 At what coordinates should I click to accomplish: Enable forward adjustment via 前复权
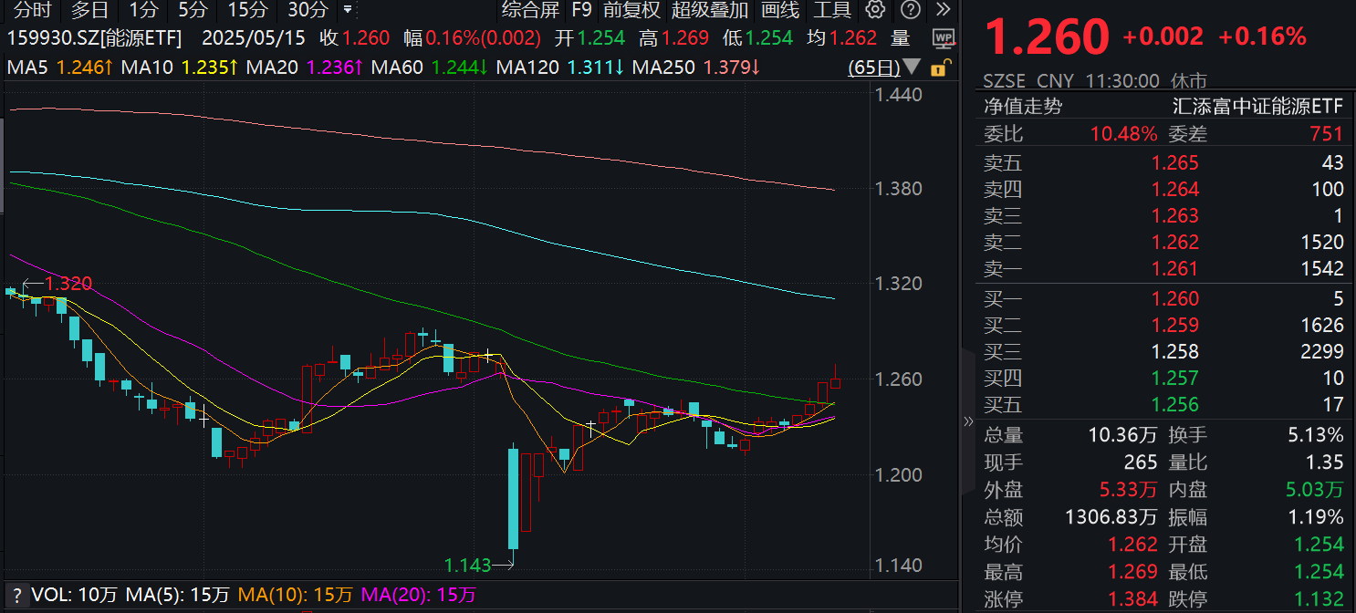(633, 11)
